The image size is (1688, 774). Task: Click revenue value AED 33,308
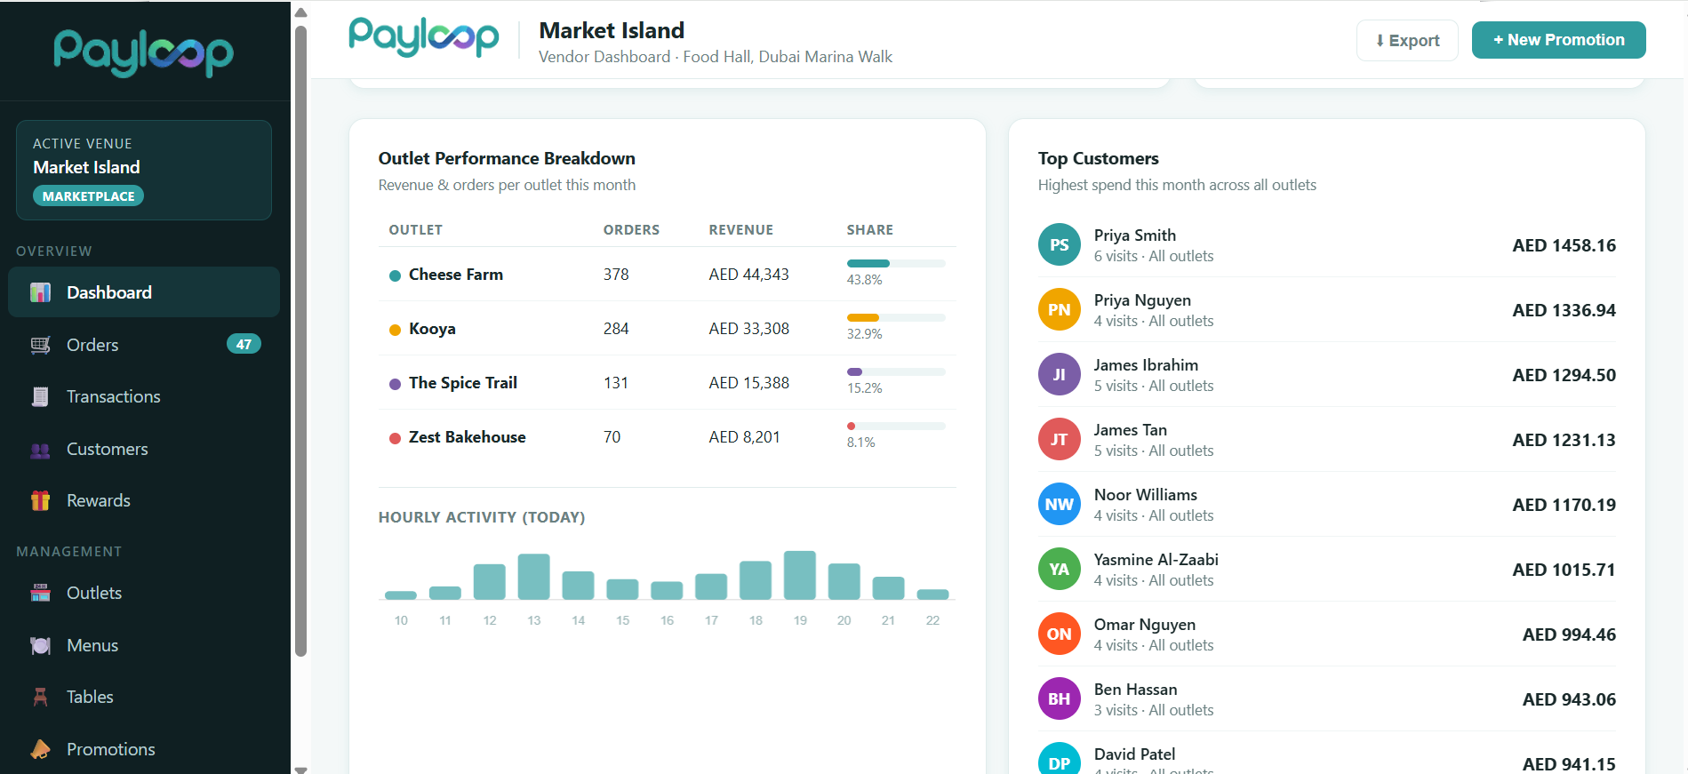(749, 329)
